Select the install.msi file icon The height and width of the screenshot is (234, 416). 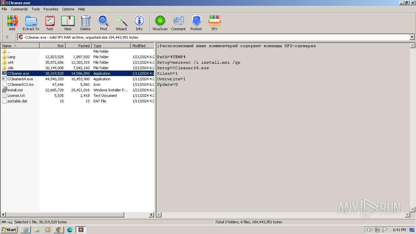(4, 90)
